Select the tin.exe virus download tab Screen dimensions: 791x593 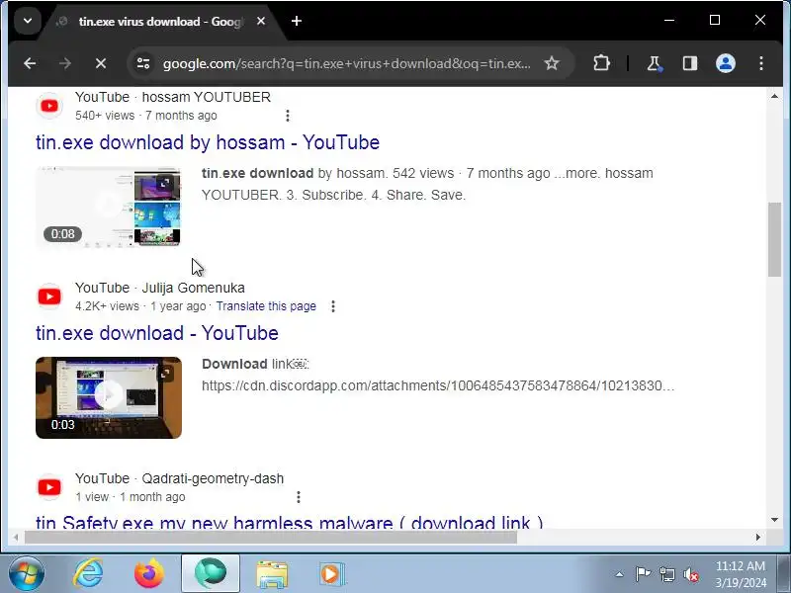159,22
